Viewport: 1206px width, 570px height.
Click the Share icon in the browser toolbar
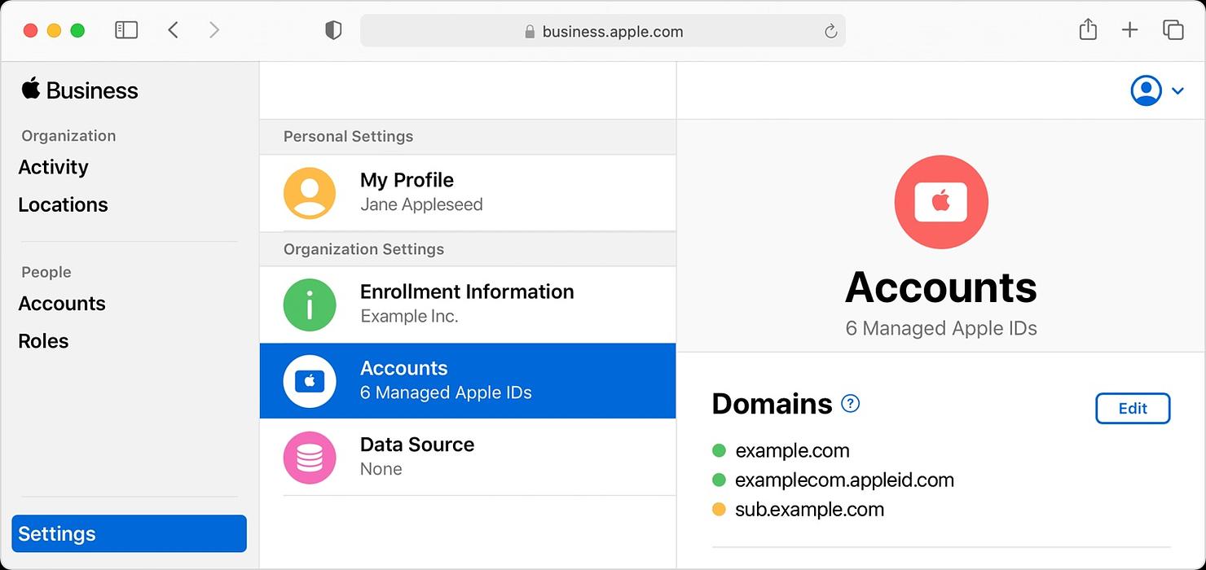(1088, 29)
